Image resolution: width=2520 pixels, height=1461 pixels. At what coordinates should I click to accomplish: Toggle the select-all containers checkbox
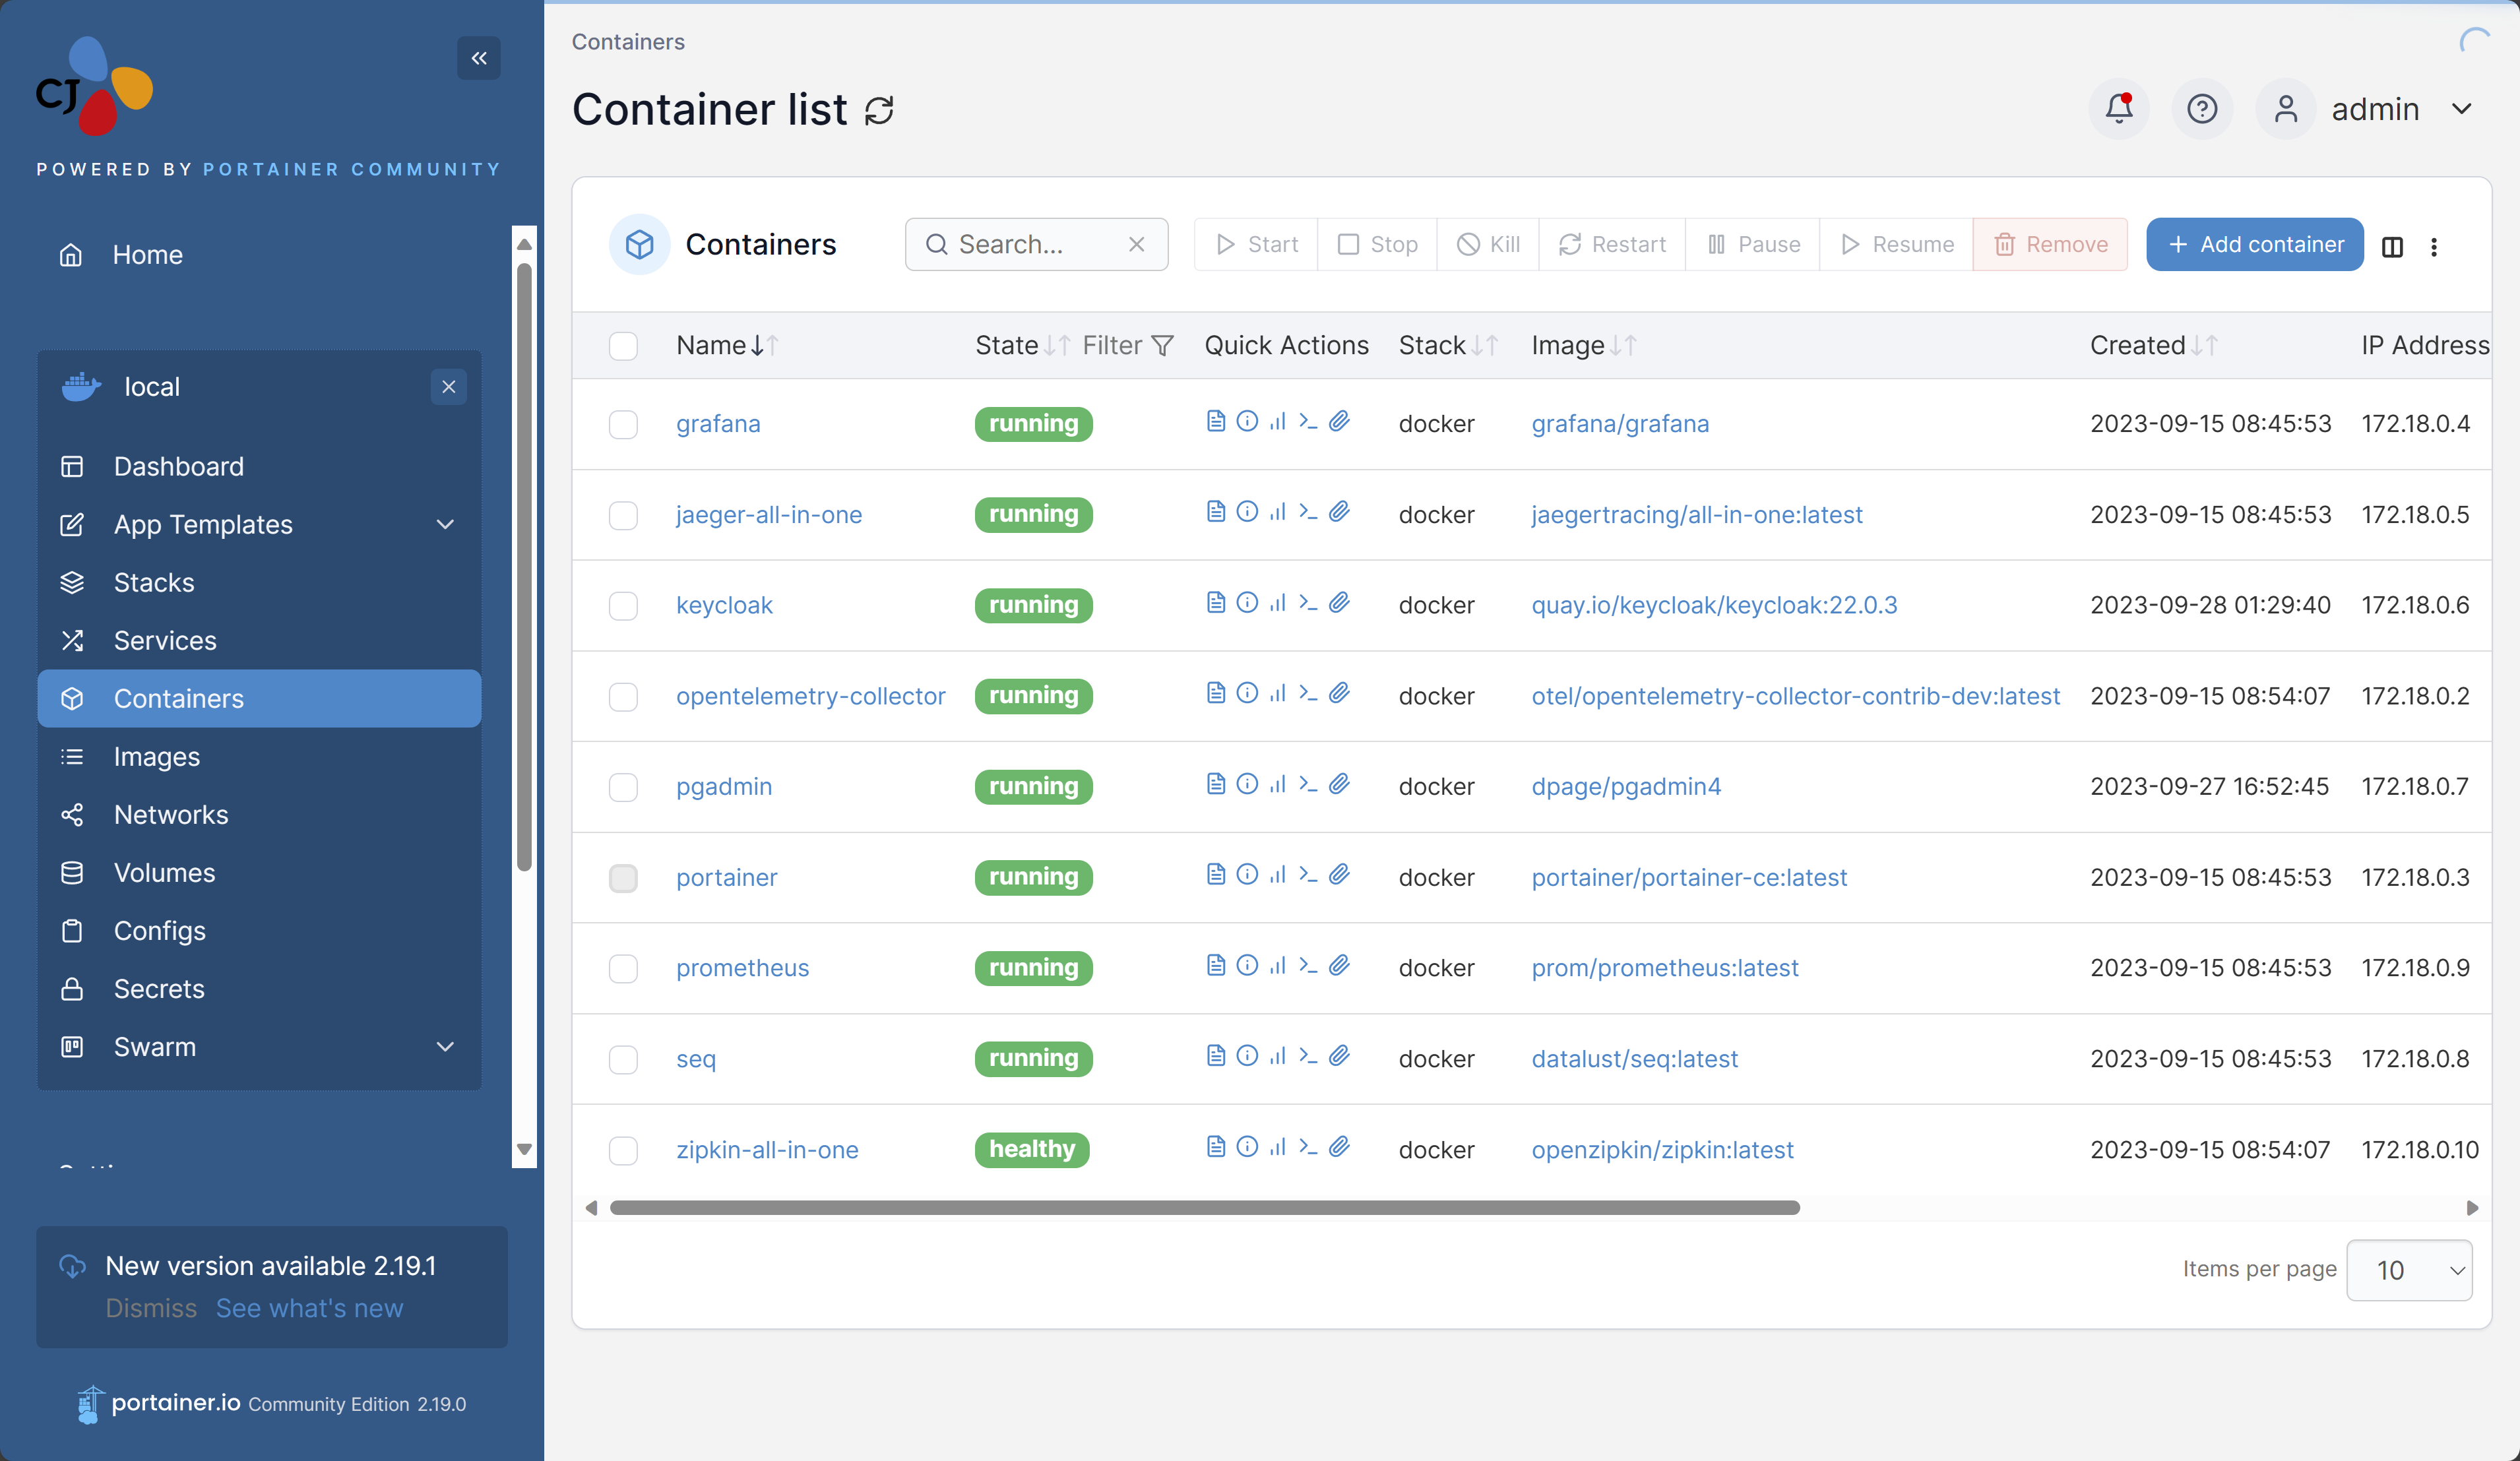623,346
